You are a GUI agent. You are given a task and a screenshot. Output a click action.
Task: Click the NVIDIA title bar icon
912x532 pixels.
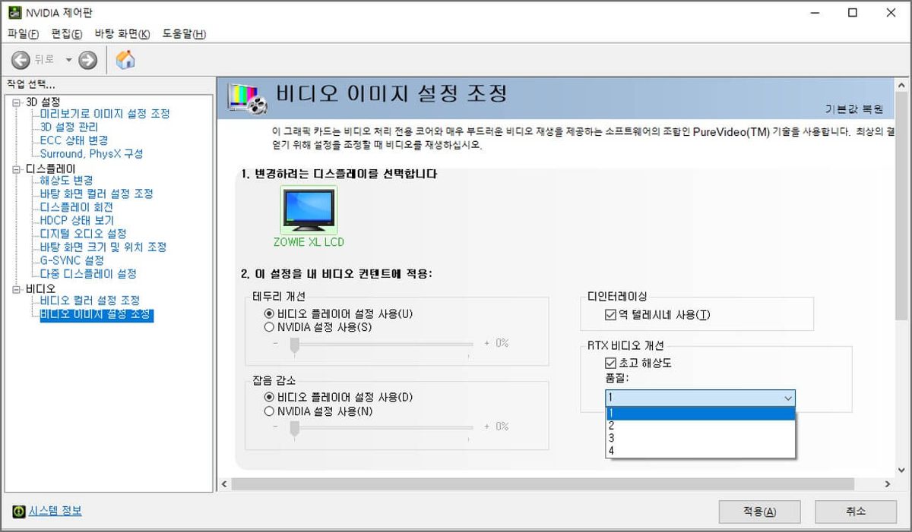tap(14, 13)
